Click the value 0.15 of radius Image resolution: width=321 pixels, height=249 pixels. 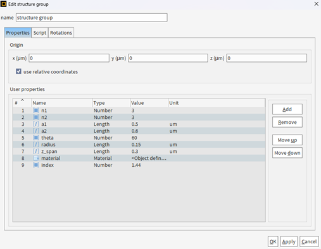[x=136, y=145]
